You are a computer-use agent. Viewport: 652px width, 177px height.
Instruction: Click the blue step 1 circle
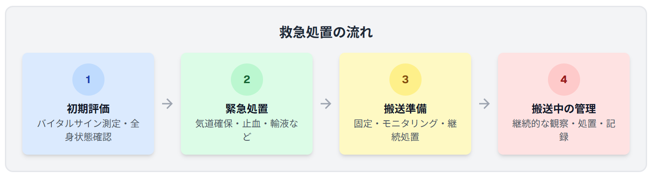coord(88,80)
